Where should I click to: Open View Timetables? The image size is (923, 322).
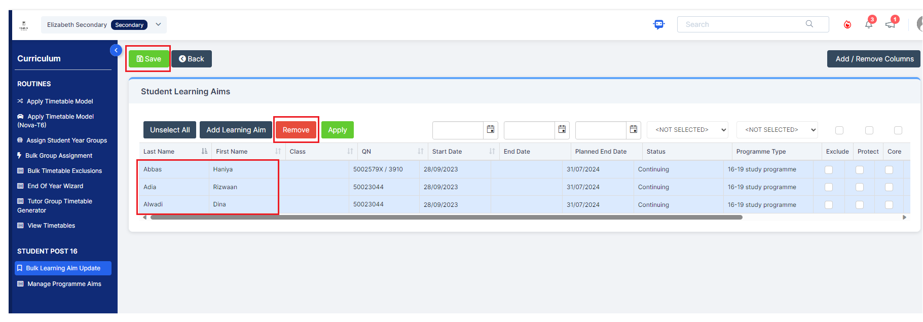point(46,226)
